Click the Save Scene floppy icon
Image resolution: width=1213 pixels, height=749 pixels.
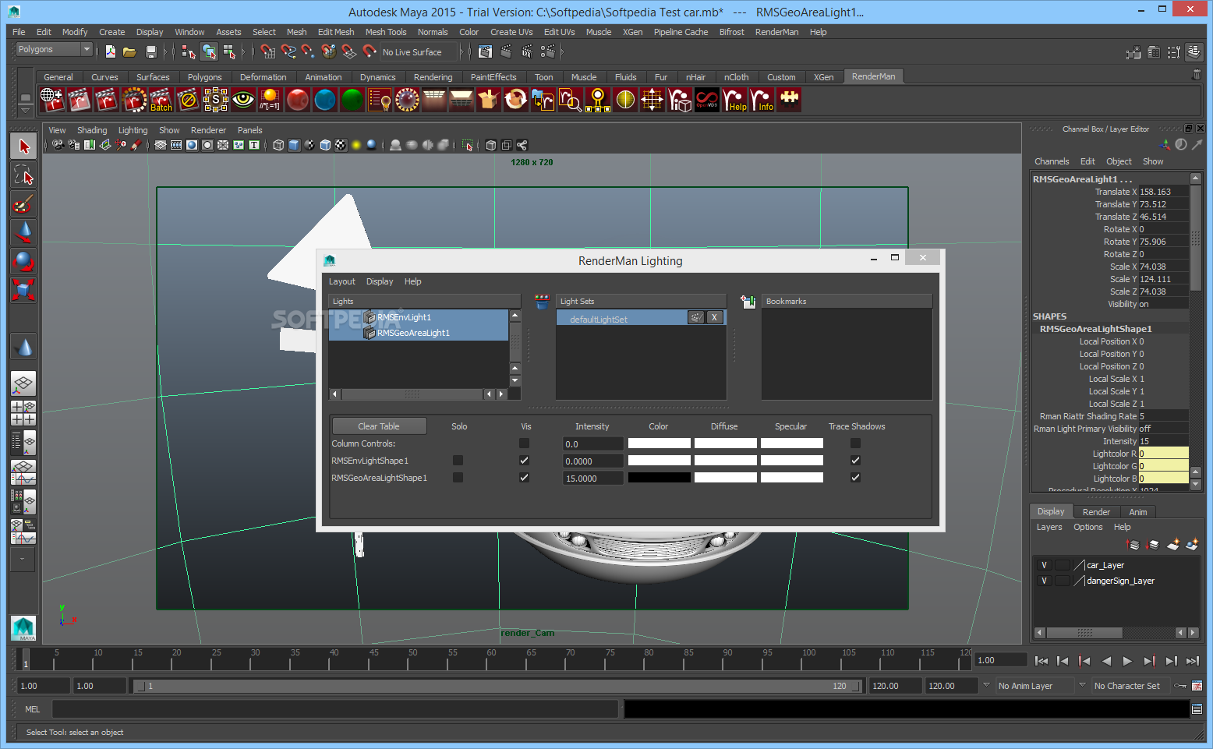pos(151,51)
